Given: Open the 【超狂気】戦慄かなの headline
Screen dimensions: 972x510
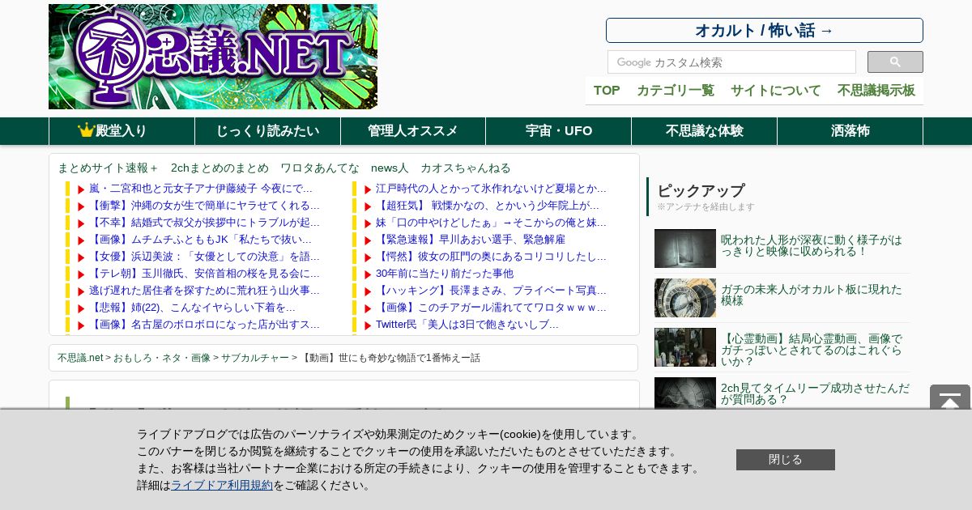Looking at the screenshot, I should click(x=488, y=206).
